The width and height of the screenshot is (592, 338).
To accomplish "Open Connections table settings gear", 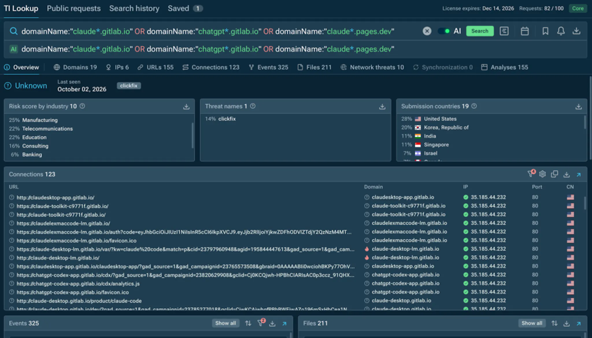I will [x=542, y=174].
